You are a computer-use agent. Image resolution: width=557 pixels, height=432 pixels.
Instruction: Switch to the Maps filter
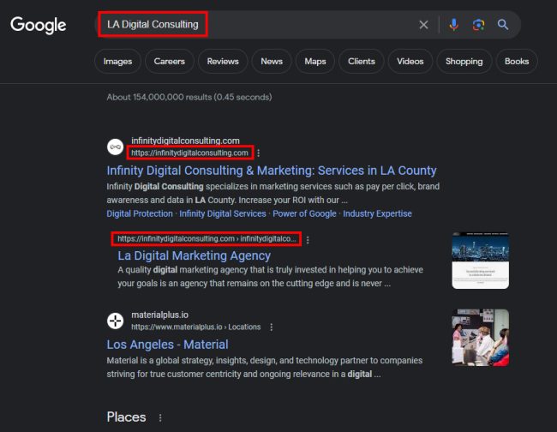(x=315, y=62)
